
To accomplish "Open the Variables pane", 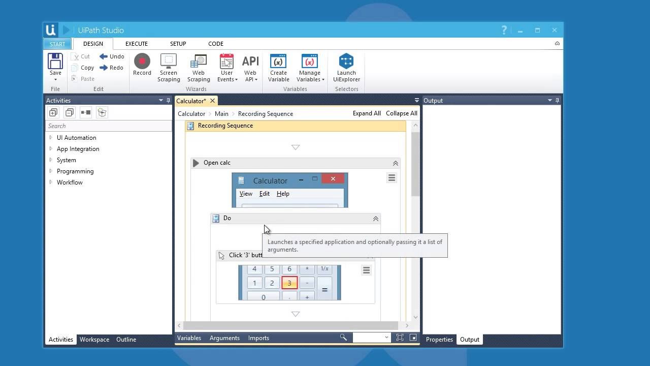I will [189, 338].
